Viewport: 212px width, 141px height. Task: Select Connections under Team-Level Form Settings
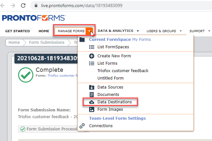(101, 126)
